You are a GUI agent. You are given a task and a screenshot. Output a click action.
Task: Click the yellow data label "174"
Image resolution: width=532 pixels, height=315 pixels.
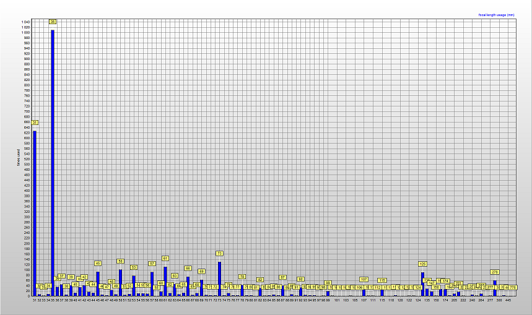pyautogui.click(x=445, y=281)
